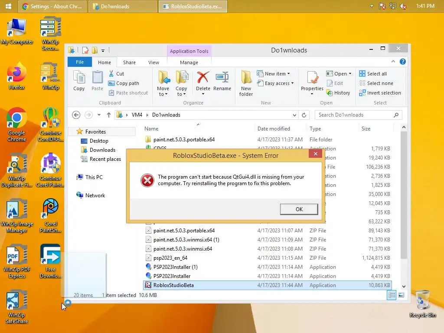444x333 pixels.
Task: Click Invert selection in the ribbon
Action: pos(380,93)
